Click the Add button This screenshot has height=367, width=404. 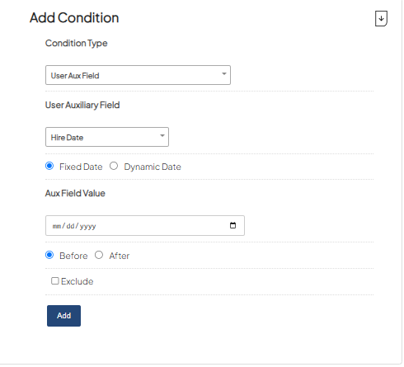63,316
